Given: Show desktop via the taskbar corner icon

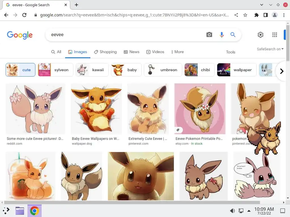Looking at the screenshot, I should (283, 211).
